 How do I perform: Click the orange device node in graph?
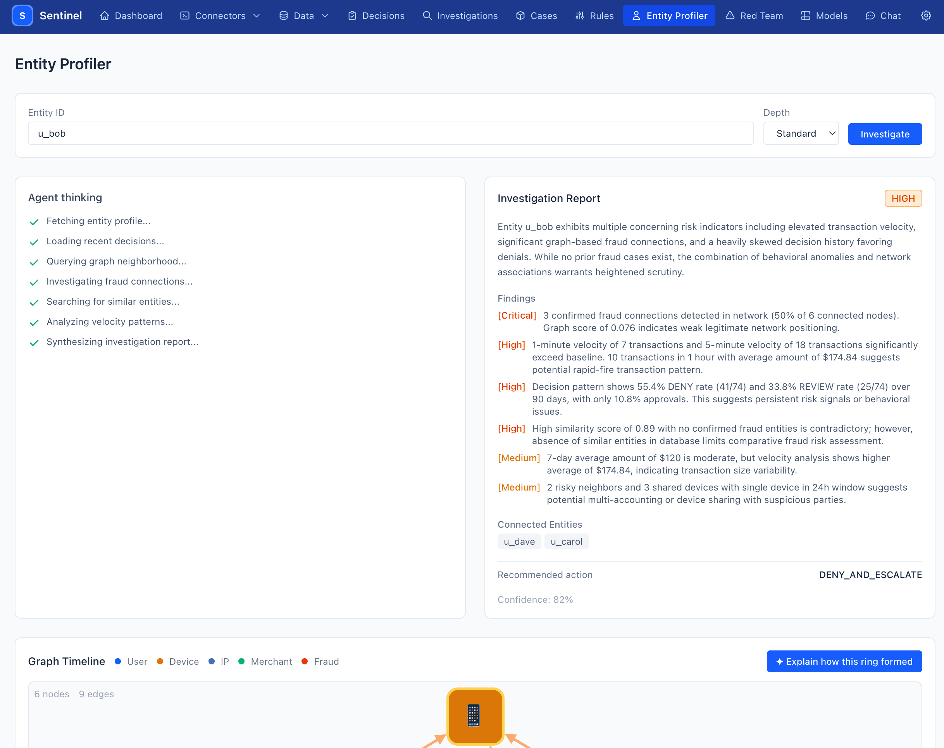click(475, 716)
